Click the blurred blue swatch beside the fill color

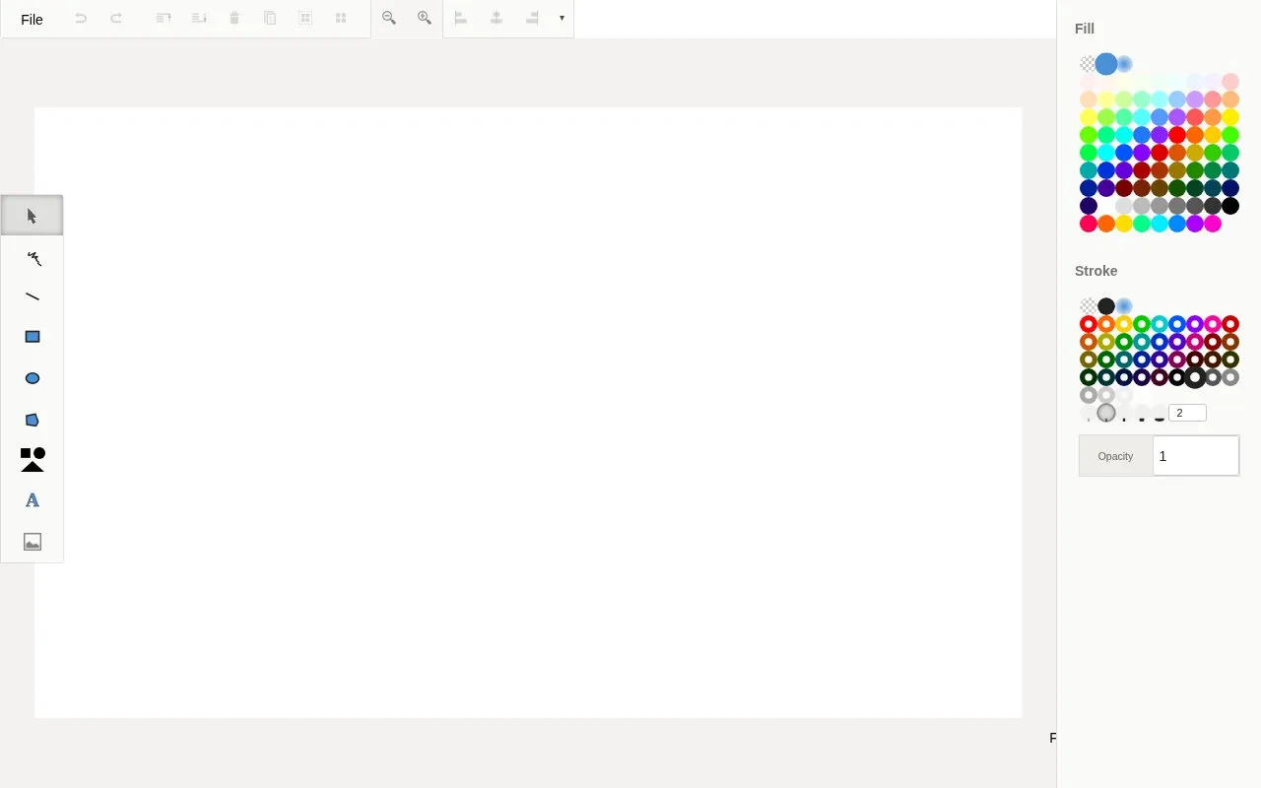click(1124, 64)
